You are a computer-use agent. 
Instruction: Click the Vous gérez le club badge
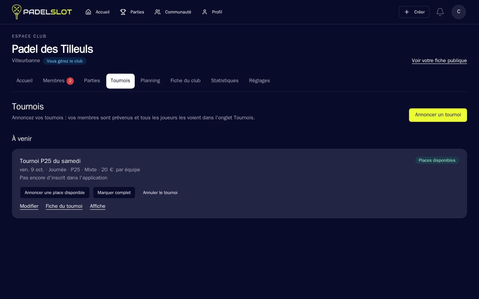tap(65, 61)
